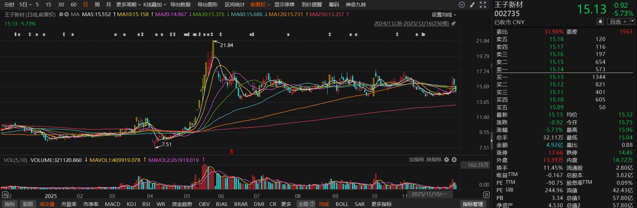Click the 导出数据 export data button
Screen dimensions: 637x208
pyautogui.click(x=180, y=5)
